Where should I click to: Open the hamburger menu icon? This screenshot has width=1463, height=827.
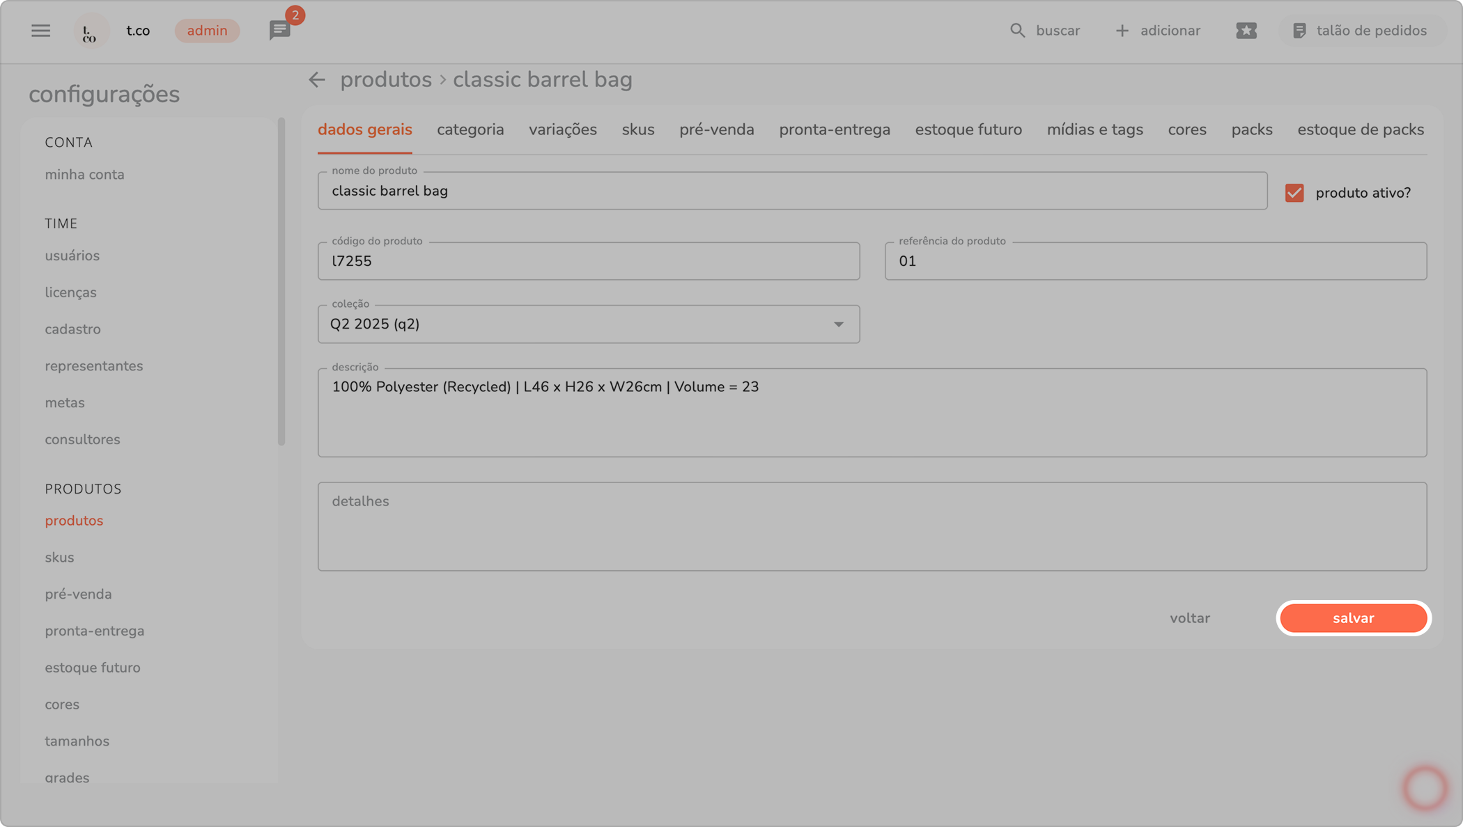[x=40, y=31]
